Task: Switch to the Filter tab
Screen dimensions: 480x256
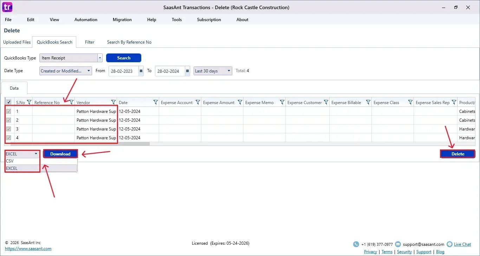Action: [x=90, y=42]
